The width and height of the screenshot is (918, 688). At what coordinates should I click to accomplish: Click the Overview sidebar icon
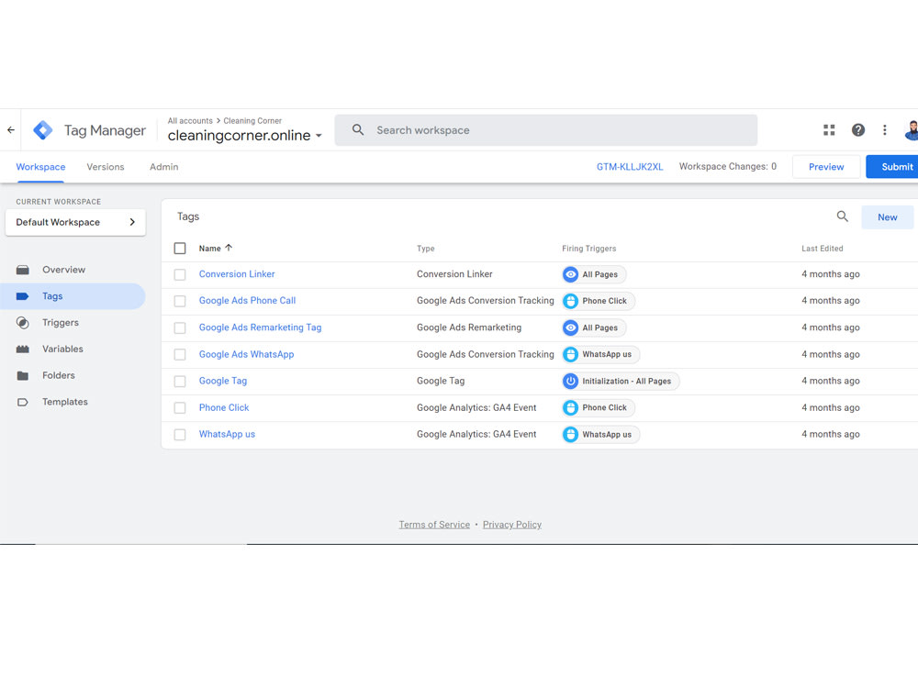coord(23,270)
